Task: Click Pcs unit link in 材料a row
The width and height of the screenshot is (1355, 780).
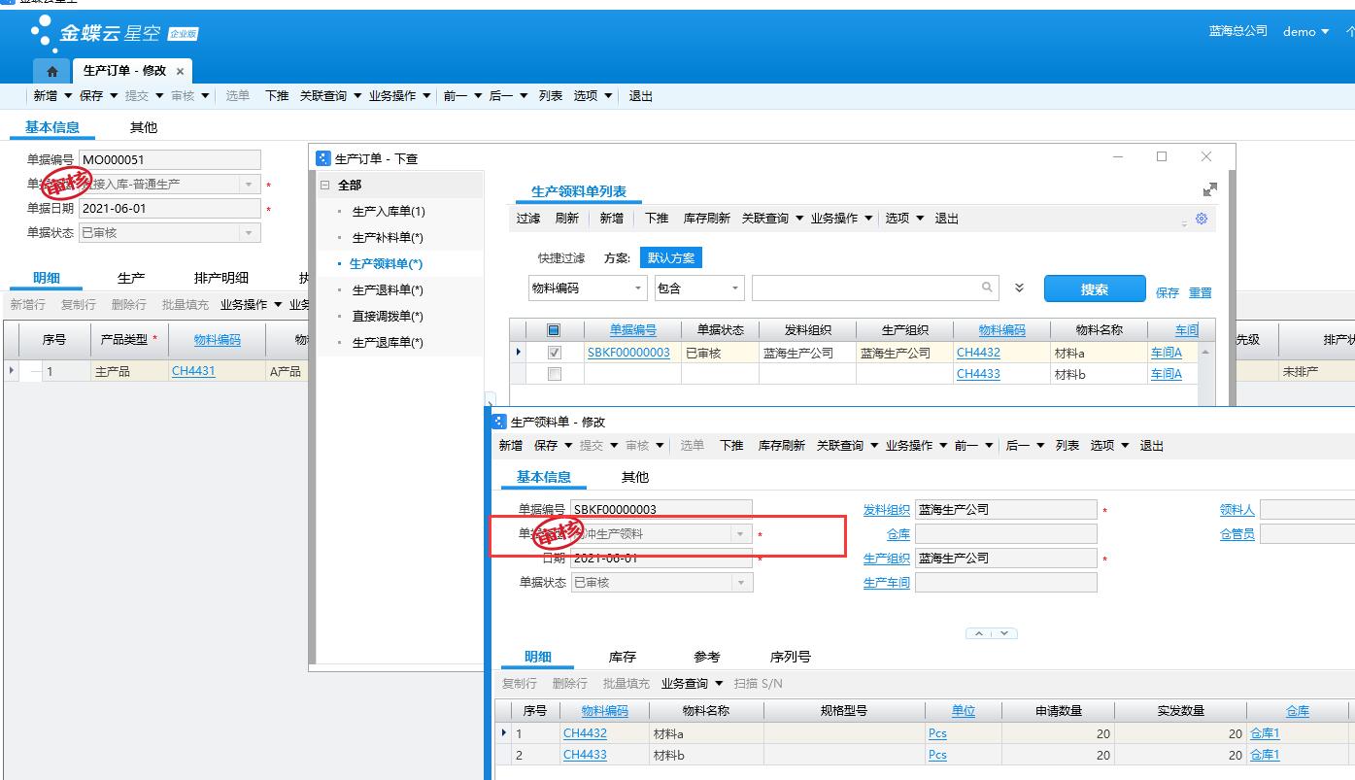Action: 937,733
